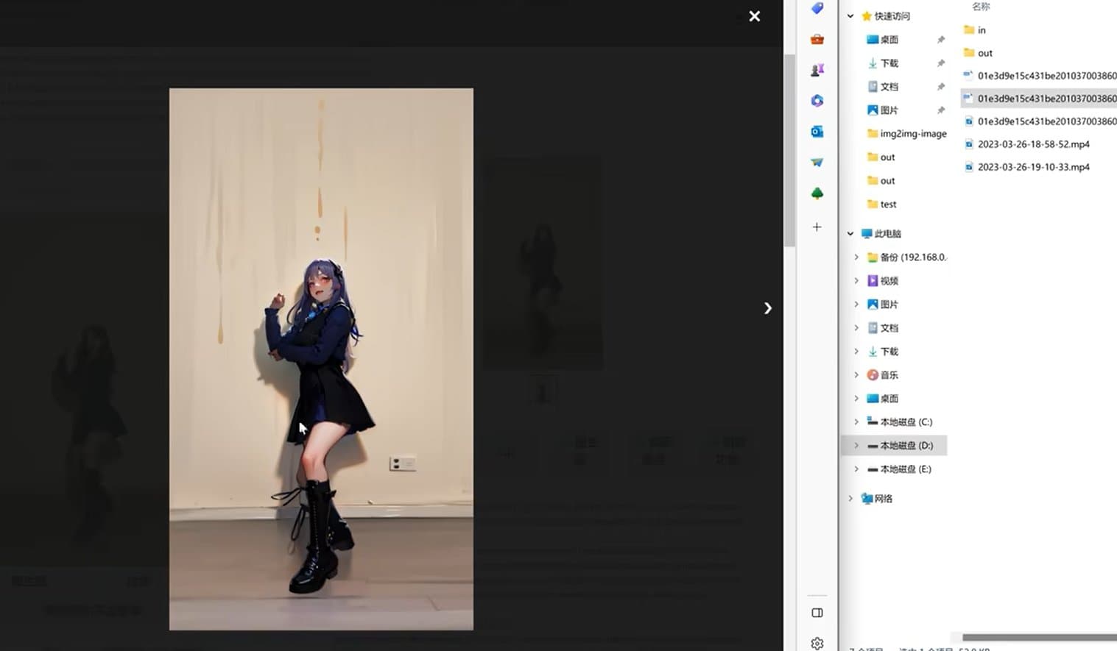Viewport: 1117px width, 651px height.
Task: Open the img2img-image quick access folder
Action: (912, 134)
